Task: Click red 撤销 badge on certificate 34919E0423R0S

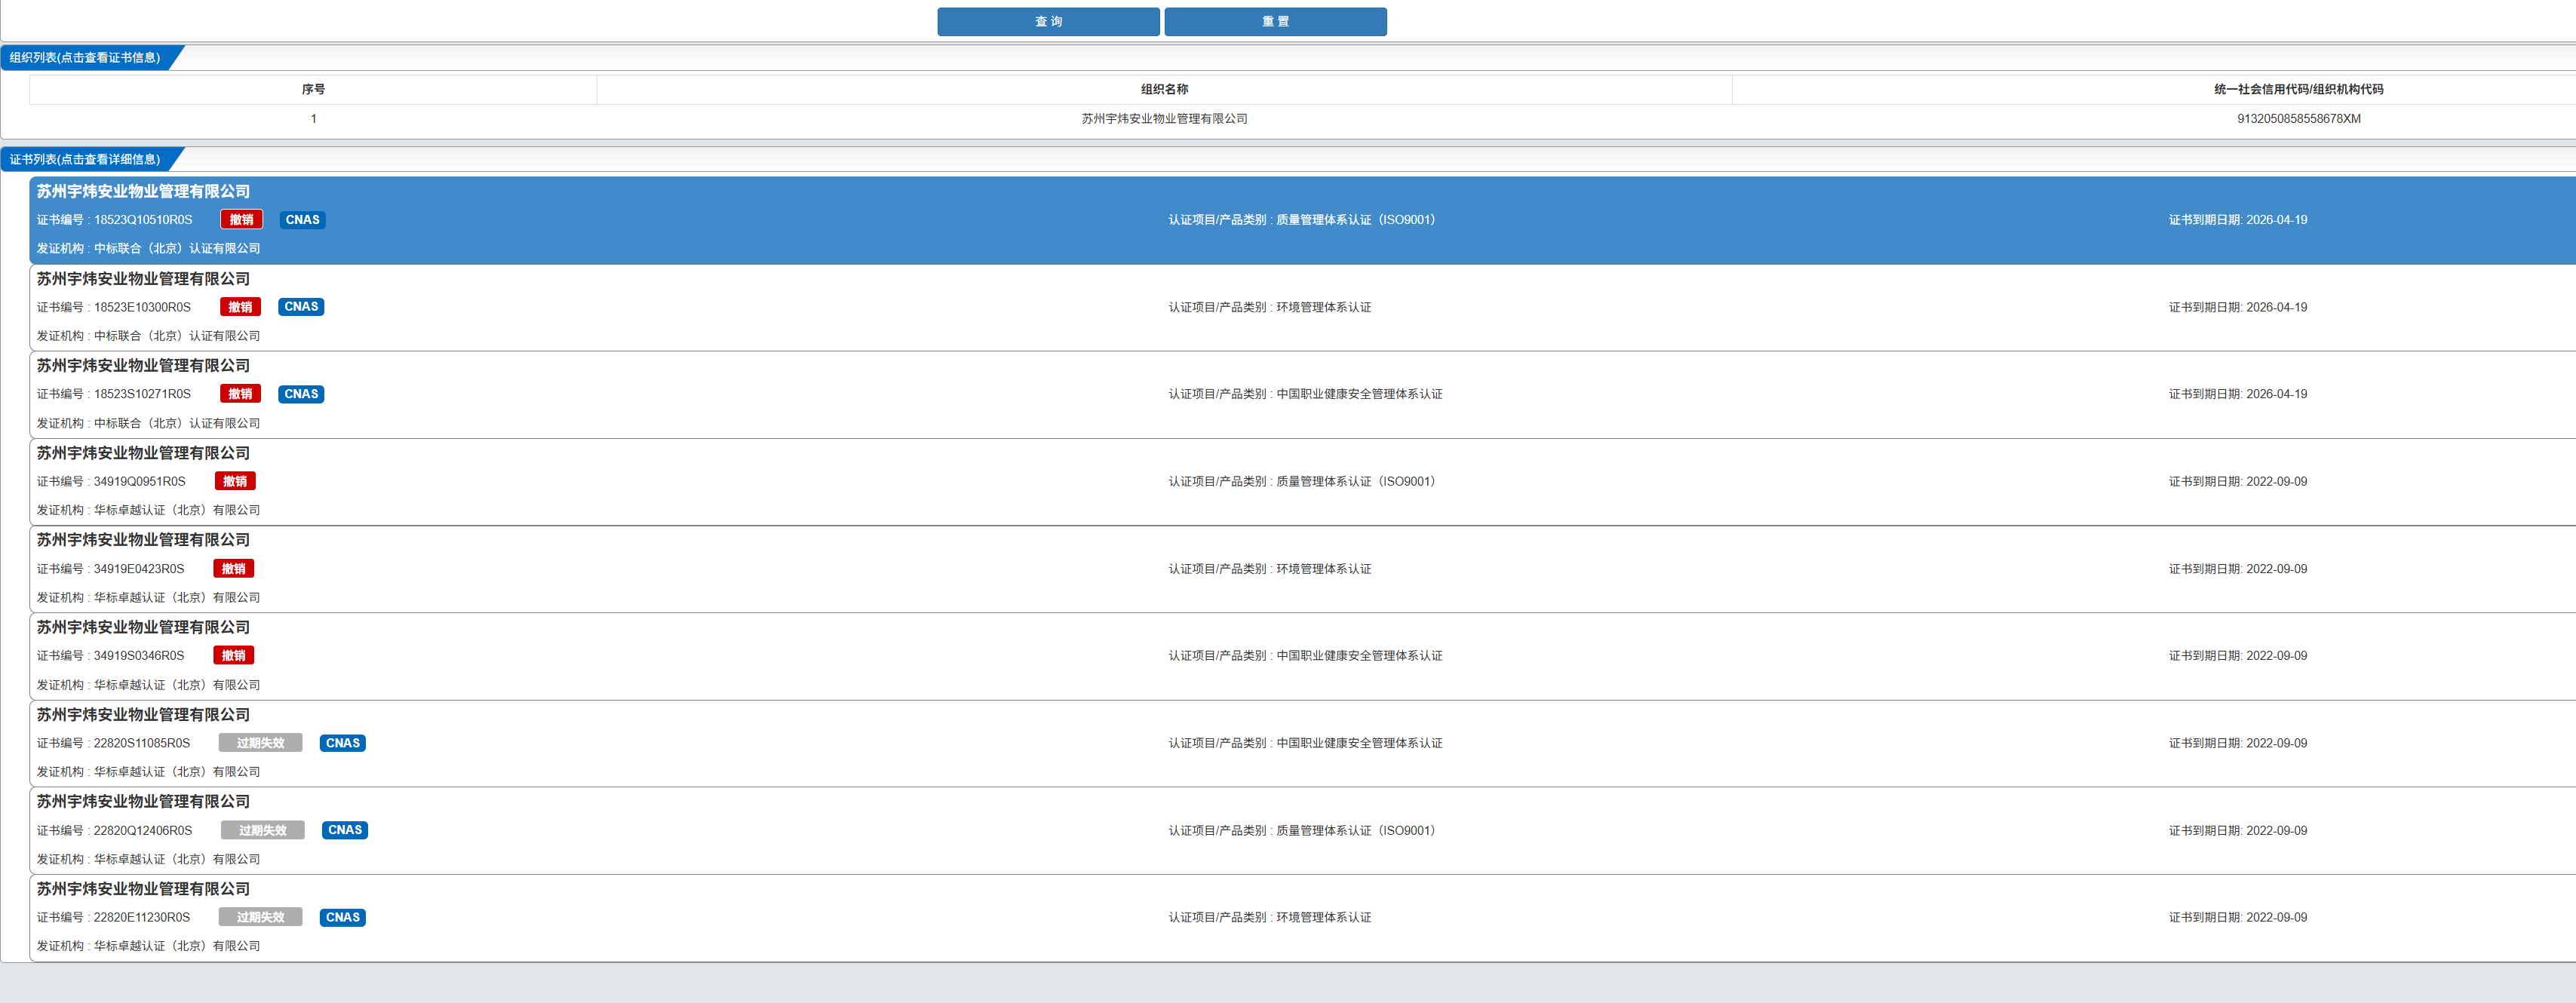Action: [x=233, y=569]
